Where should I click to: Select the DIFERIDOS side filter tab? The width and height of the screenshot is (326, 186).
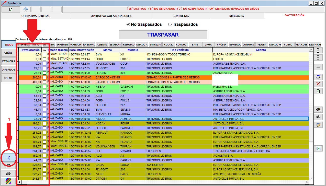coord(8,69)
